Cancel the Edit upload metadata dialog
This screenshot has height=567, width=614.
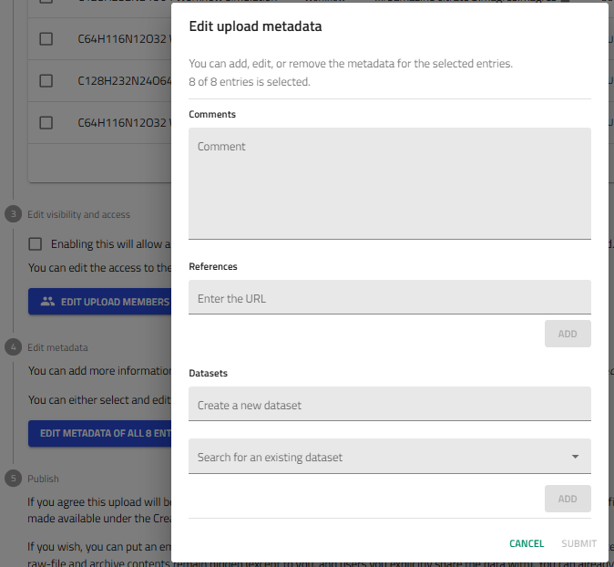[527, 543]
